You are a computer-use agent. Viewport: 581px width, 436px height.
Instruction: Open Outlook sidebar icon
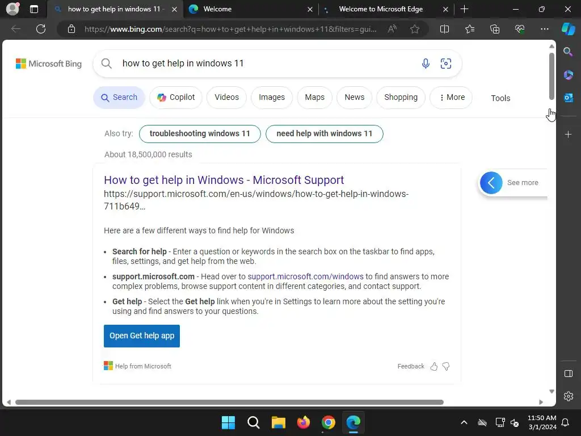coord(568,98)
